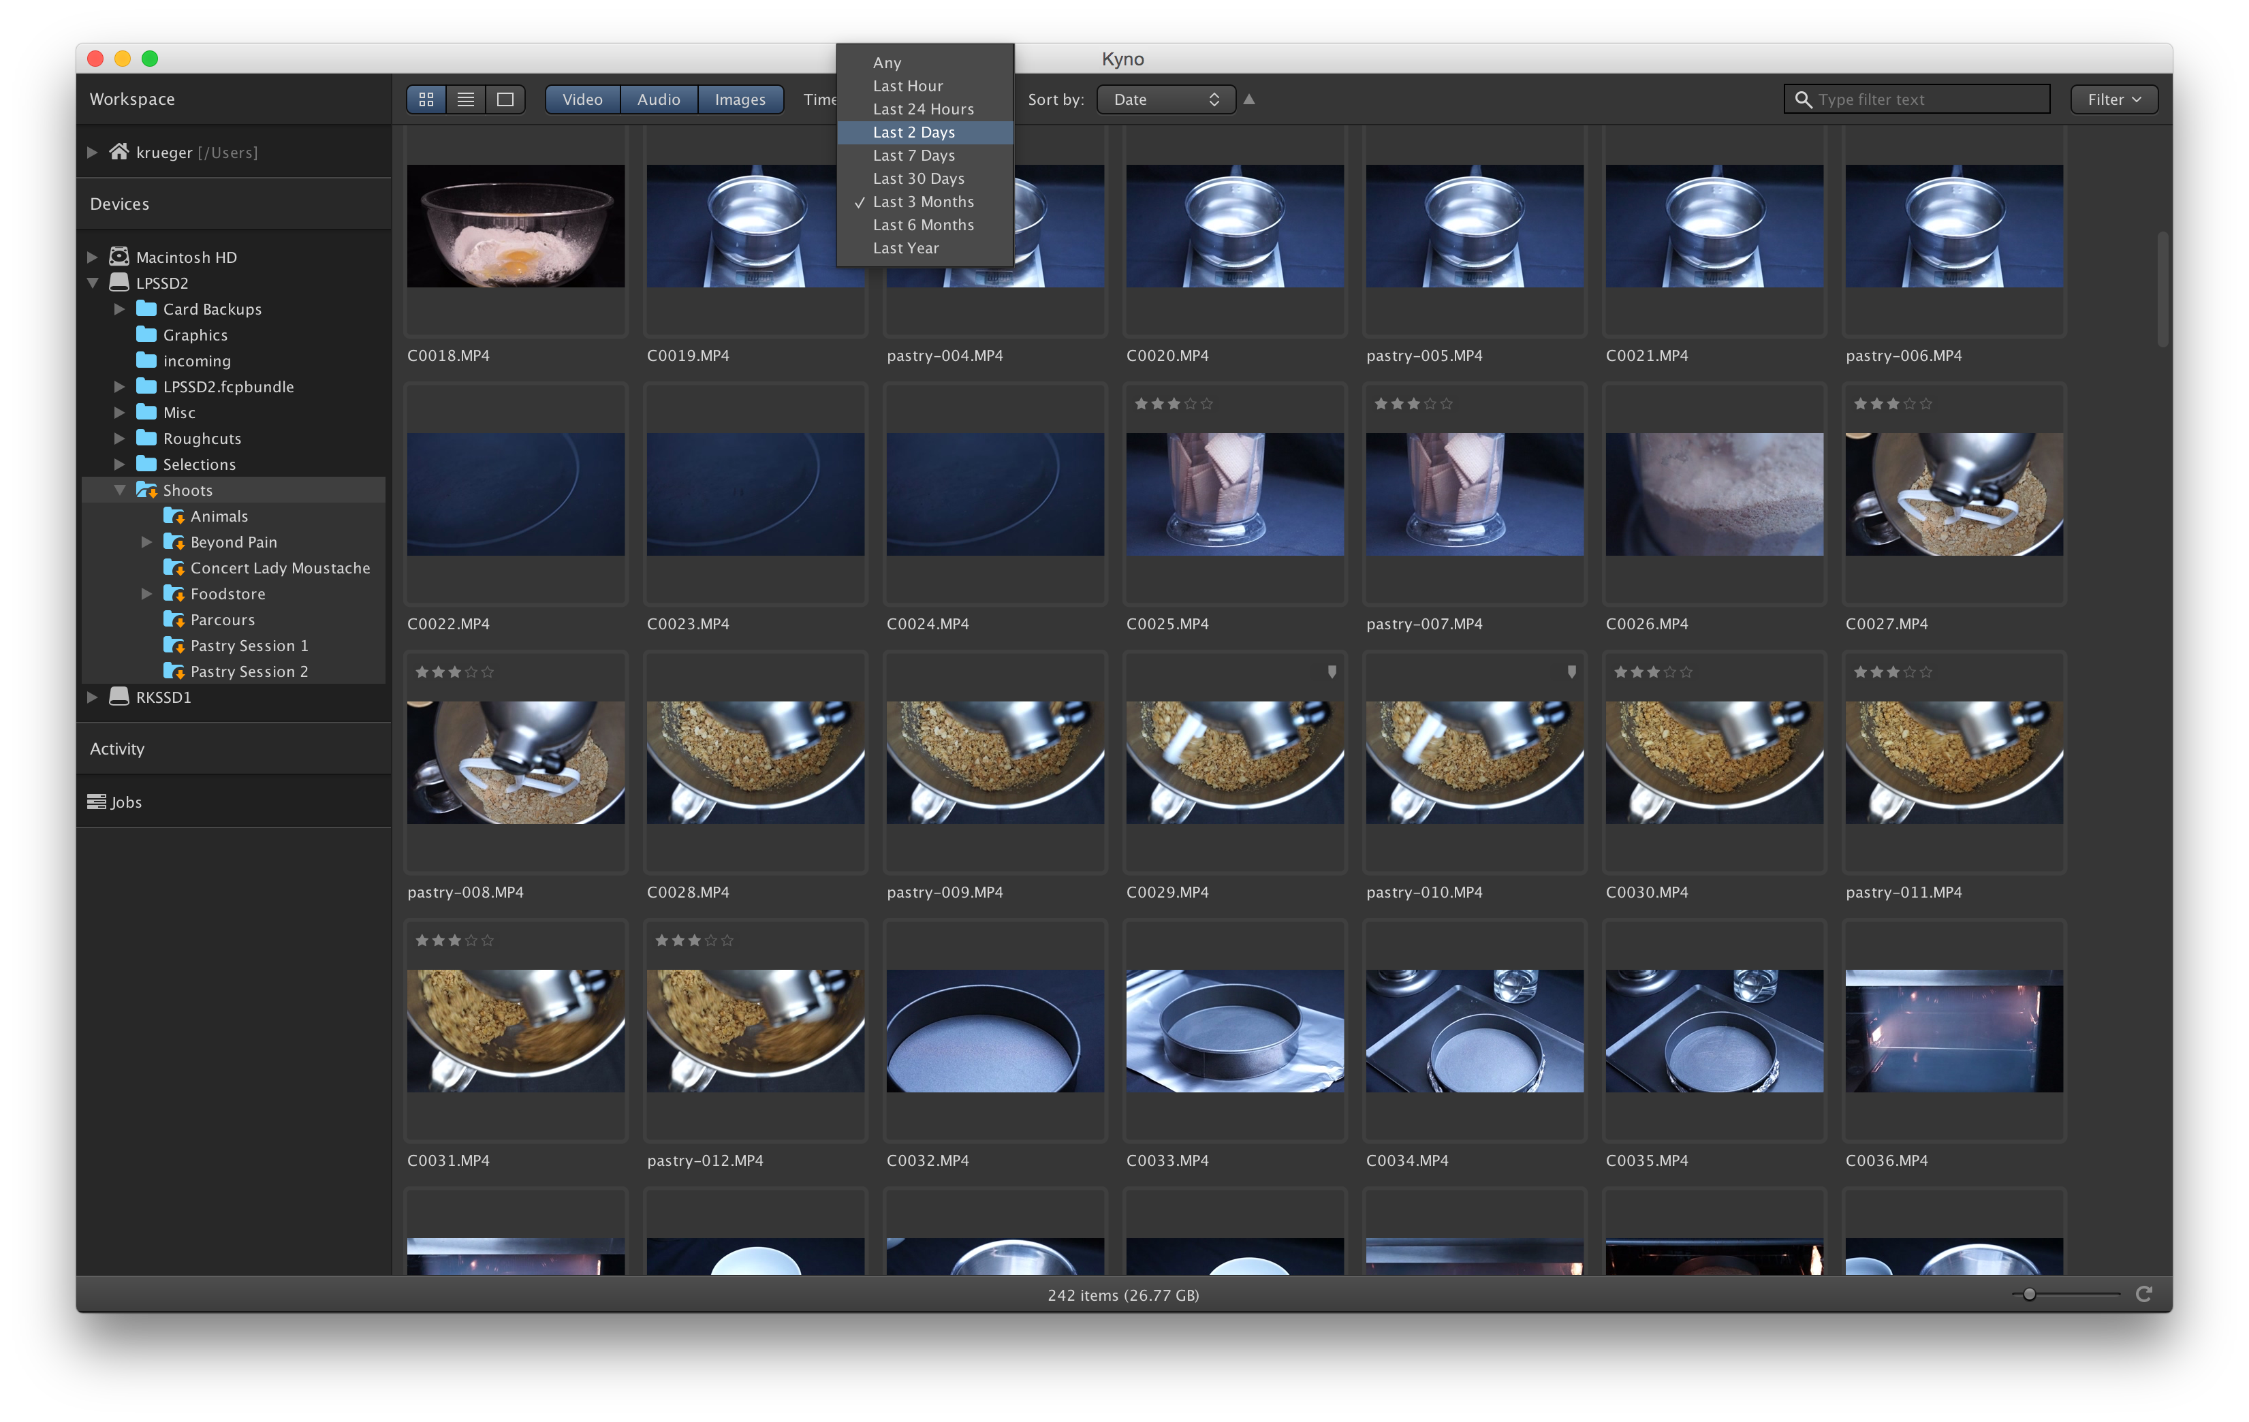The image size is (2249, 1422).
Task: Toggle the Video filter button
Action: tap(582, 100)
